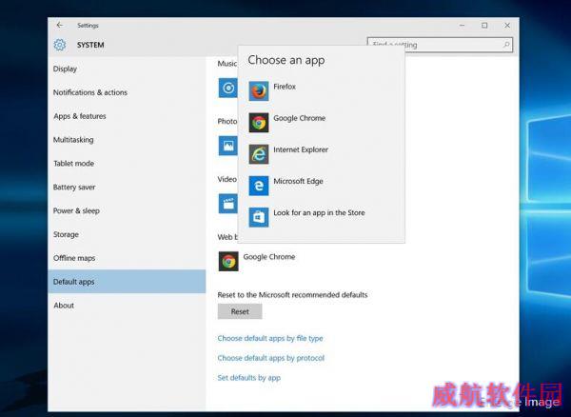
Task: Go to Storage settings
Action: tap(127, 234)
